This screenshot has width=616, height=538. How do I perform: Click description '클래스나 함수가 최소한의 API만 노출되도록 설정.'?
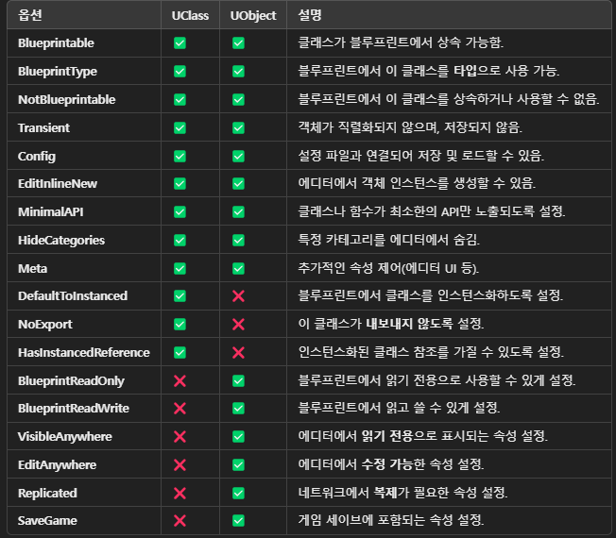[432, 211]
